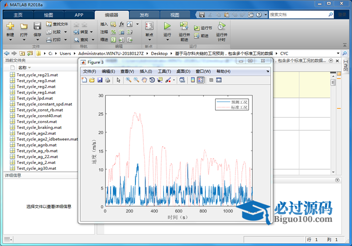This screenshot has width=352, height=246.
Task: Click the up one folder icon
Action: (x=22, y=53)
